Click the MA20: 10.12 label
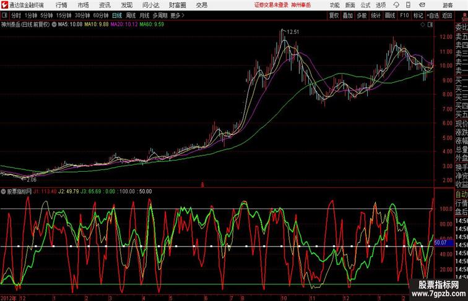Image resolution: width=468 pixels, height=301 pixels. coord(124,25)
